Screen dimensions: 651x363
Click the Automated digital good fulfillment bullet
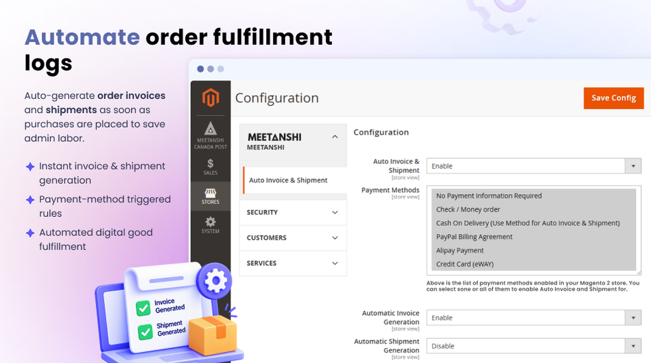pyautogui.click(x=96, y=239)
